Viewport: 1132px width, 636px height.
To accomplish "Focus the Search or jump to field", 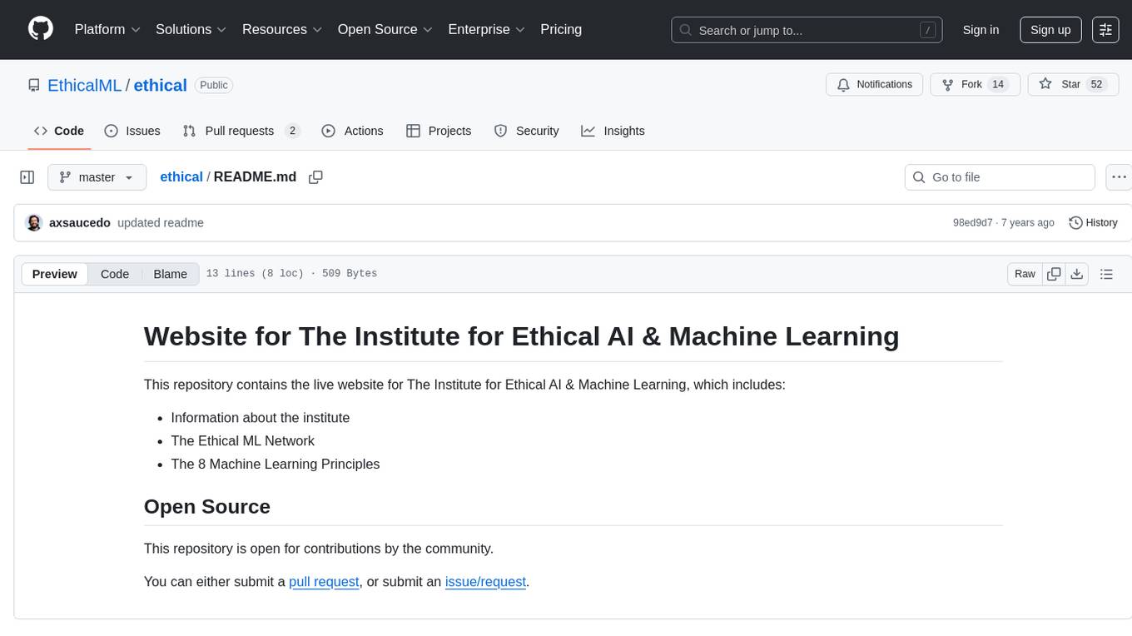I will coord(807,30).
